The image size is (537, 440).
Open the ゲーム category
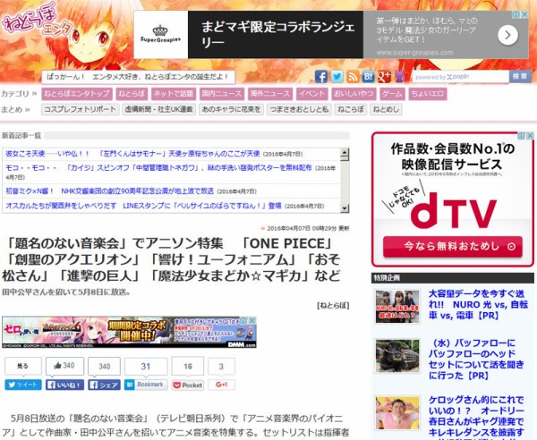392,94
